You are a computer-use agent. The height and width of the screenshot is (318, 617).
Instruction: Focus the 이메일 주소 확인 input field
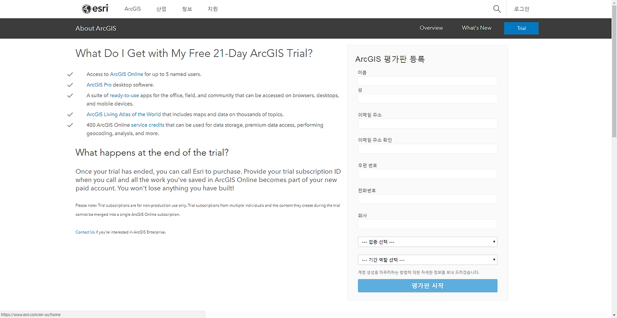pyautogui.click(x=428, y=149)
